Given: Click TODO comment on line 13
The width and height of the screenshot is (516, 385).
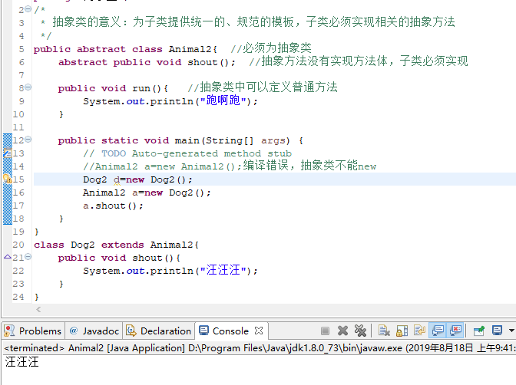Looking at the screenshot, I should pos(187,153).
